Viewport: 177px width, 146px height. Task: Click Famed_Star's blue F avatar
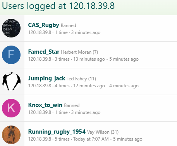[x=11, y=55]
